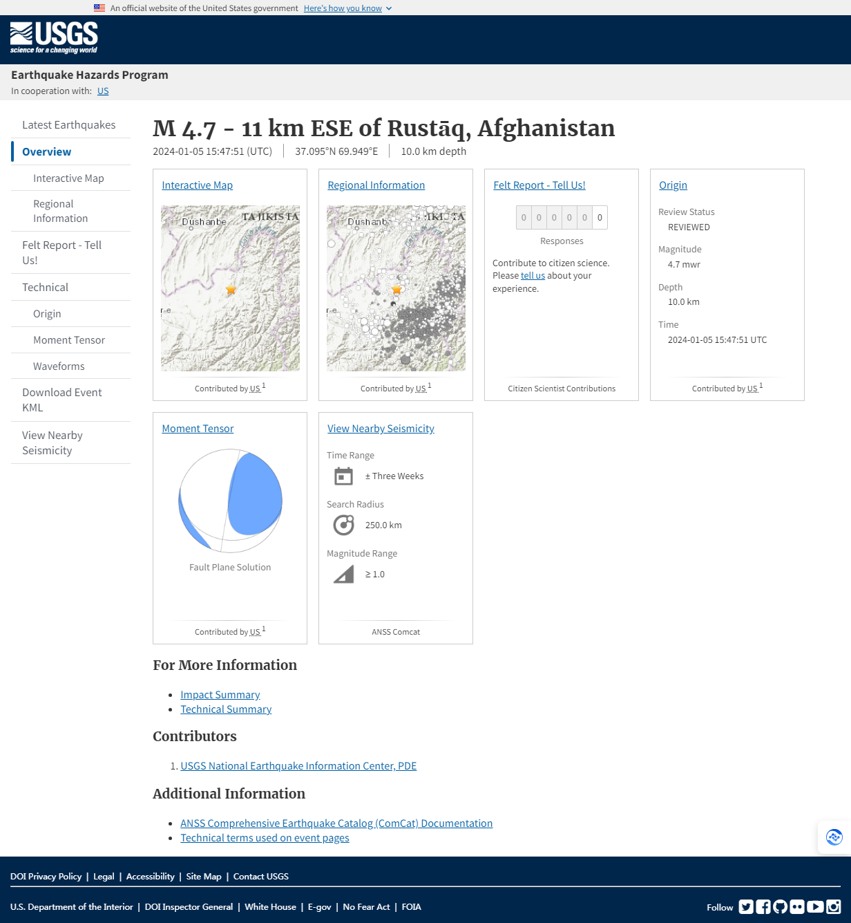Click the beachball fault plane diagram
Image resolution: width=851 pixels, height=923 pixels.
coord(230,501)
